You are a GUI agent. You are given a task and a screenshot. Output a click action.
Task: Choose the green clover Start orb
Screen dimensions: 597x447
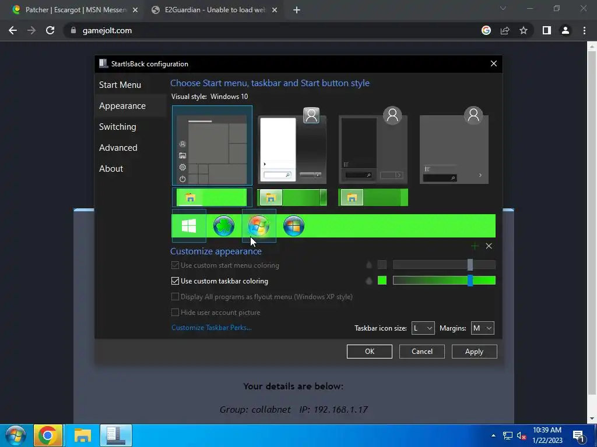coord(224,226)
